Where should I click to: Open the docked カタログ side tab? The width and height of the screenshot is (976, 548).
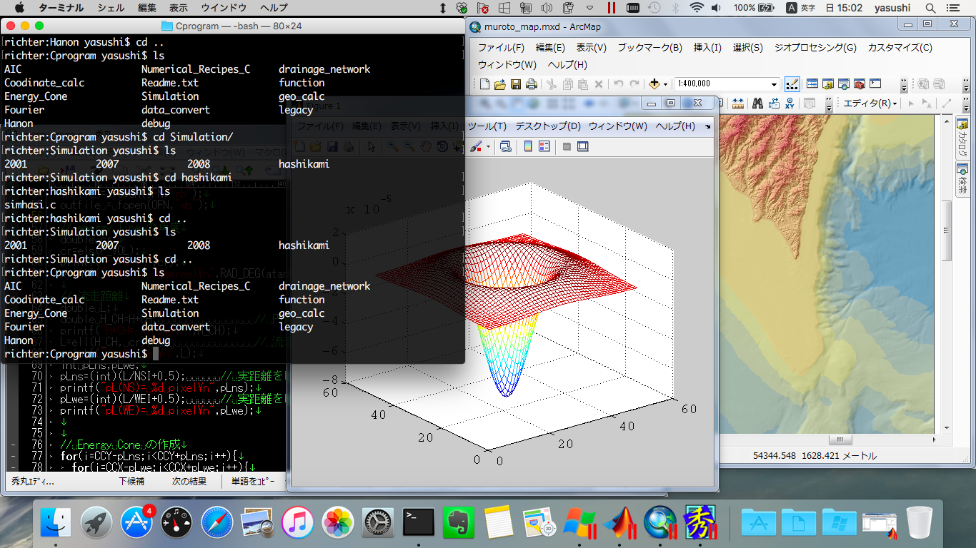coord(962,138)
